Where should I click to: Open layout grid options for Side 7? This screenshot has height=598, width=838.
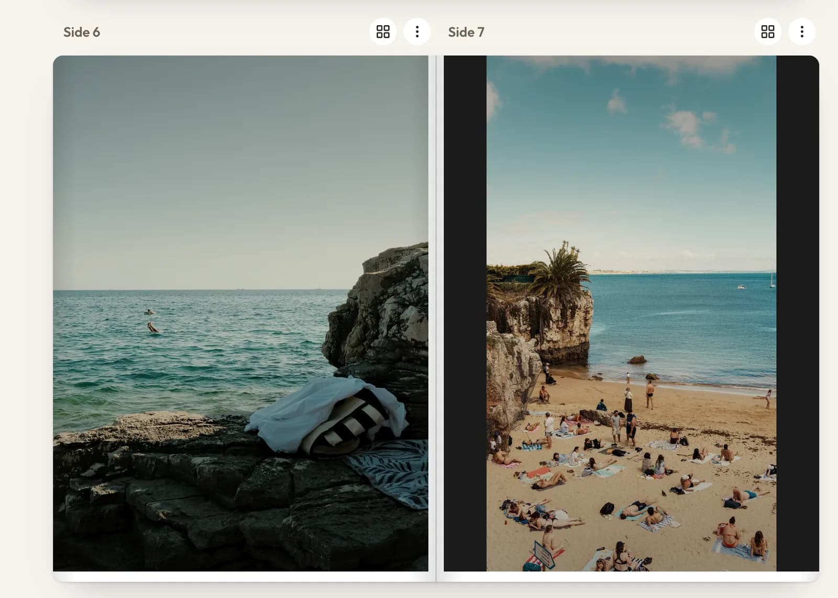click(x=768, y=32)
